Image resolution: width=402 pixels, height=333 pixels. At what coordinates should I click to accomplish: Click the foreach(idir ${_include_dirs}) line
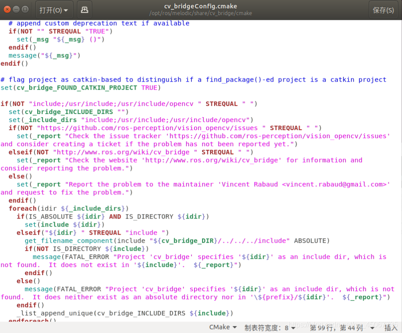tap(69, 209)
